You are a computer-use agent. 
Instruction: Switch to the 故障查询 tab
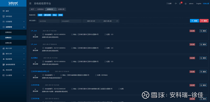pyautogui.click(x=40, y=9)
